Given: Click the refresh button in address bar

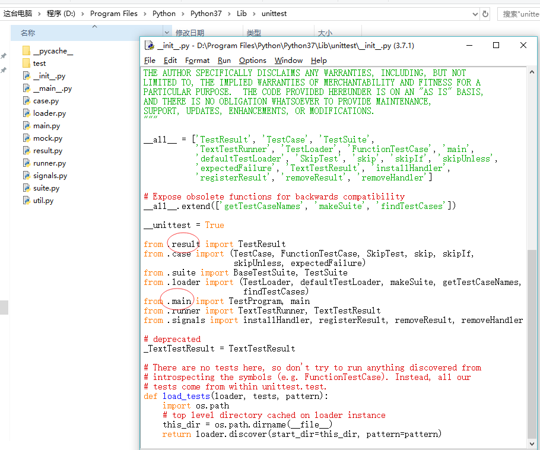Looking at the screenshot, I should click(x=485, y=14).
